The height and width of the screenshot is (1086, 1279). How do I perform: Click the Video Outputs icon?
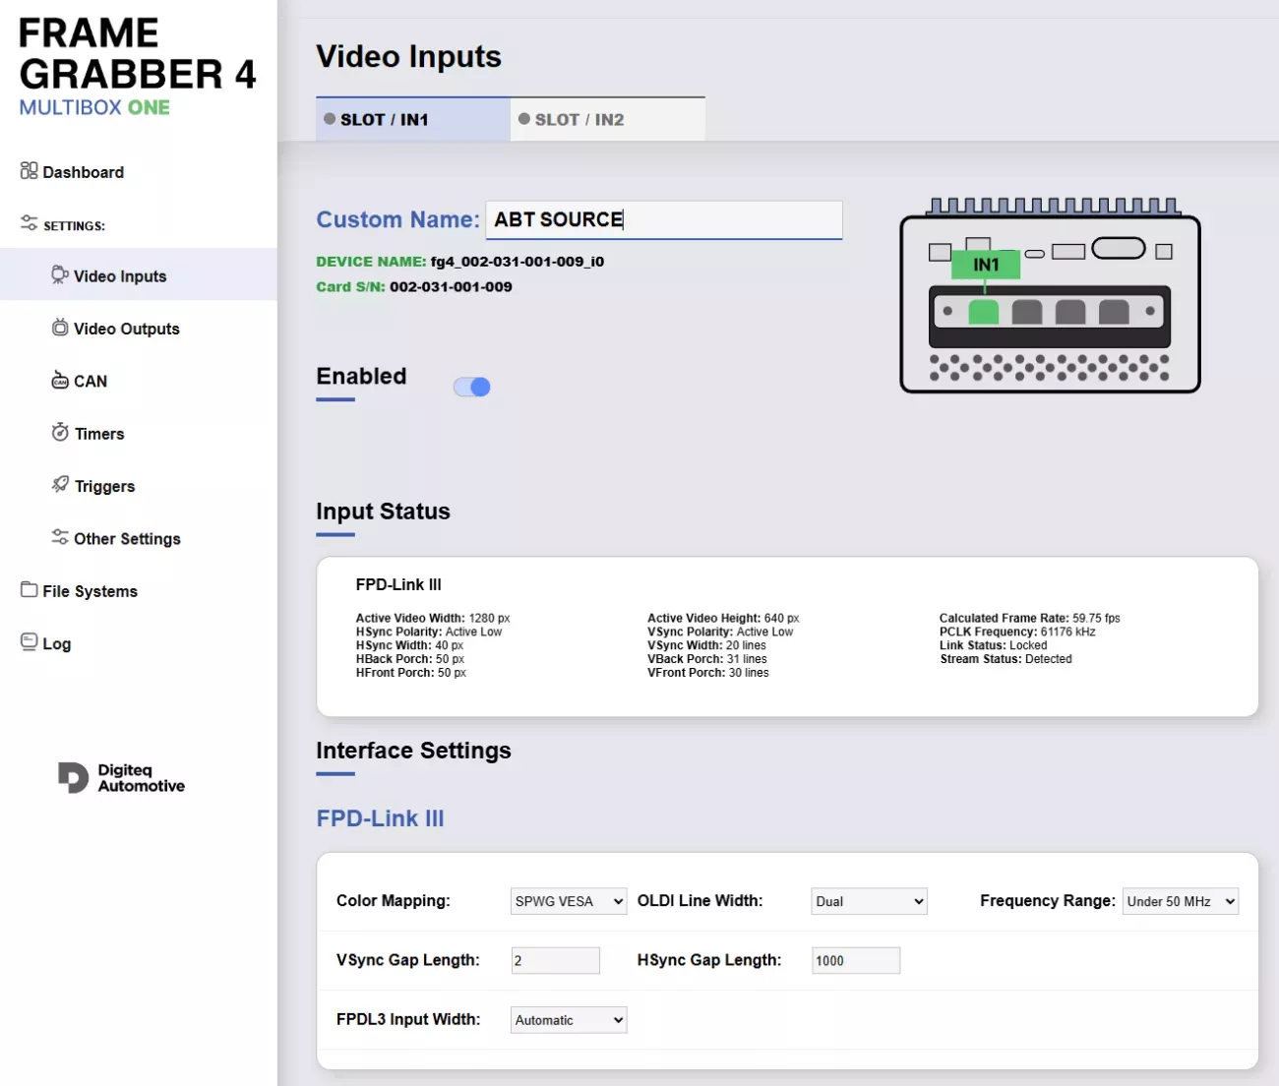tap(60, 328)
